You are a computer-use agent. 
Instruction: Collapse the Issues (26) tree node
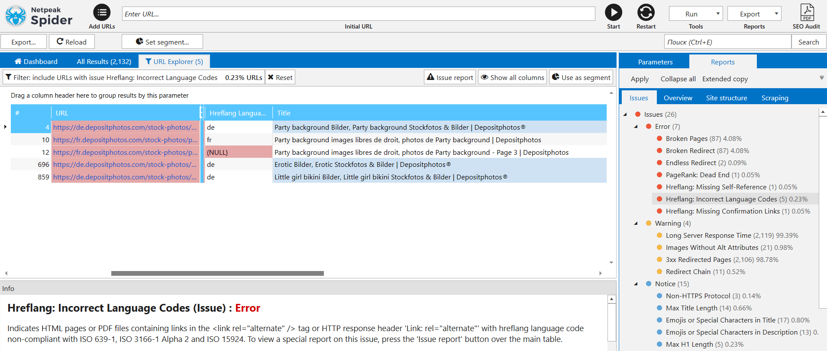(625, 115)
